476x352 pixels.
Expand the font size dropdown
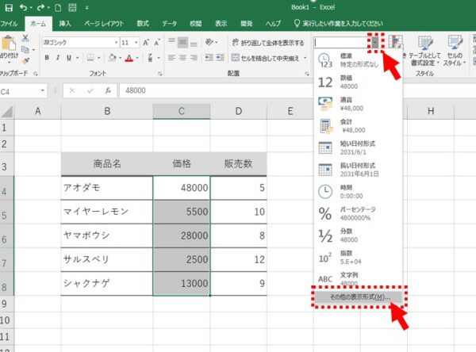pos(138,42)
